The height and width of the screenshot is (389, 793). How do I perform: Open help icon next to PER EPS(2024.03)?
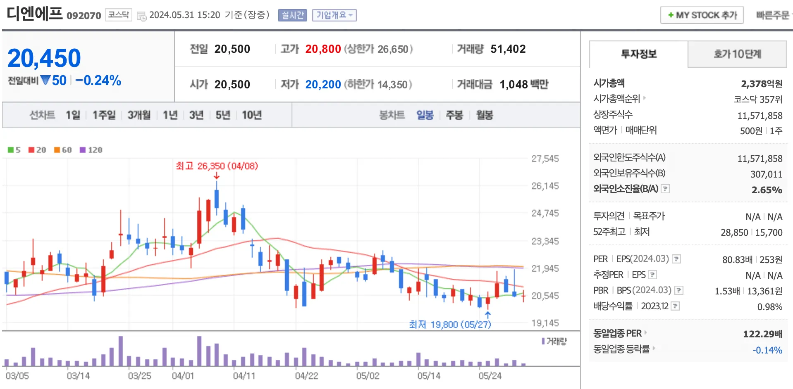pos(676,259)
